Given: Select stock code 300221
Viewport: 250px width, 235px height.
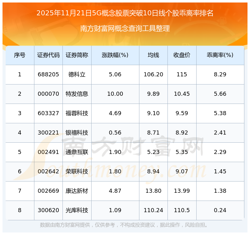Looking at the screenshot, I should (x=48, y=133).
